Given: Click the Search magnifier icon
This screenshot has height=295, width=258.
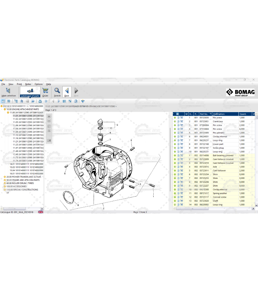Looking at the screenshot, I should tap(57, 91).
